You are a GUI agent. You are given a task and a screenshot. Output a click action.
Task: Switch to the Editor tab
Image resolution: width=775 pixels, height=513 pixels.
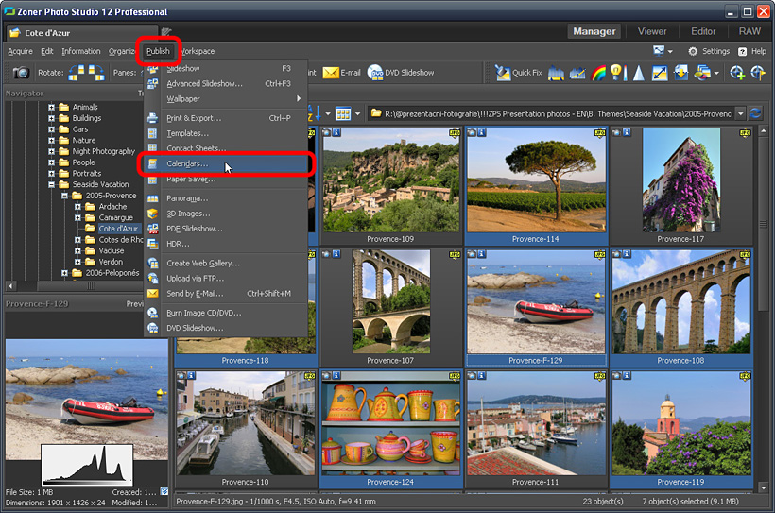703,31
